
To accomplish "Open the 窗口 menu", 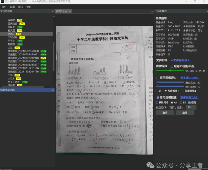I will pos(21,7).
